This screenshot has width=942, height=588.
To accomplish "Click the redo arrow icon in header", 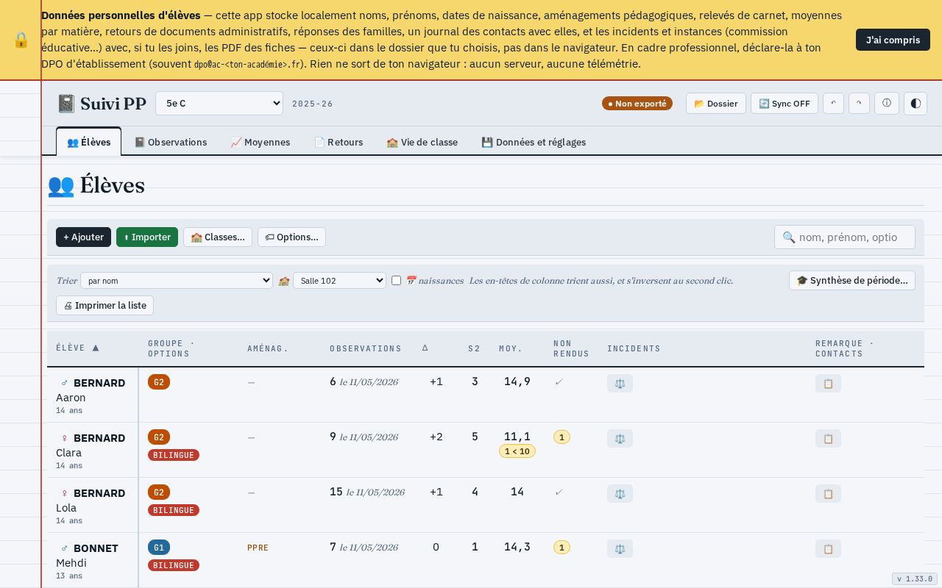I will pyautogui.click(x=859, y=104).
